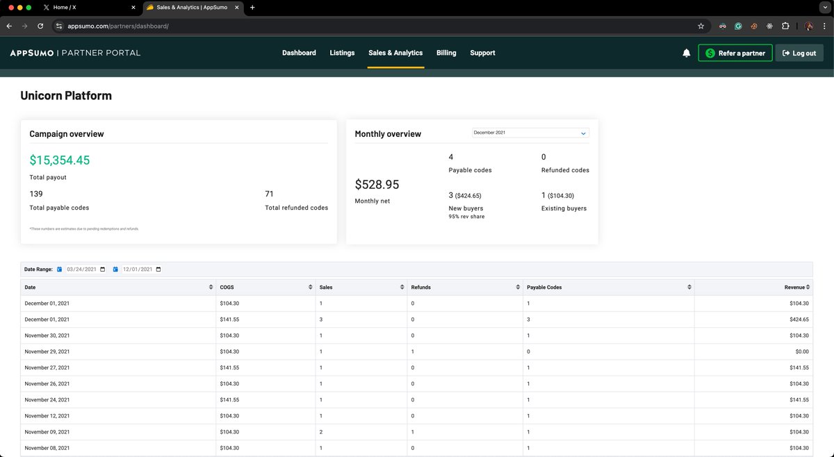Click the cookie extension icon
The height and width of the screenshot is (457, 834).
click(754, 26)
